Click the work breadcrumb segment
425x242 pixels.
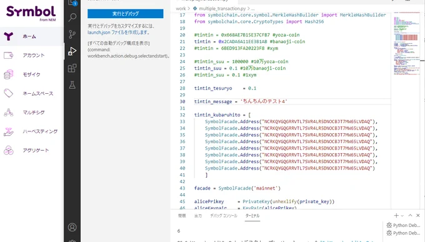pyautogui.click(x=181, y=8)
